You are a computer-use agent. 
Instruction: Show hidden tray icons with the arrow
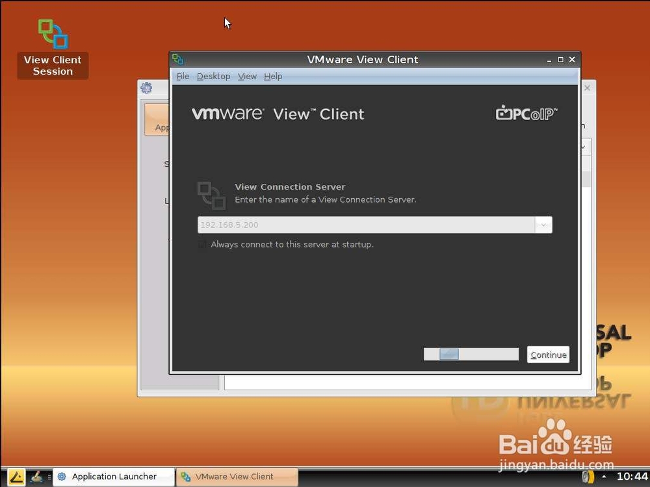604,476
